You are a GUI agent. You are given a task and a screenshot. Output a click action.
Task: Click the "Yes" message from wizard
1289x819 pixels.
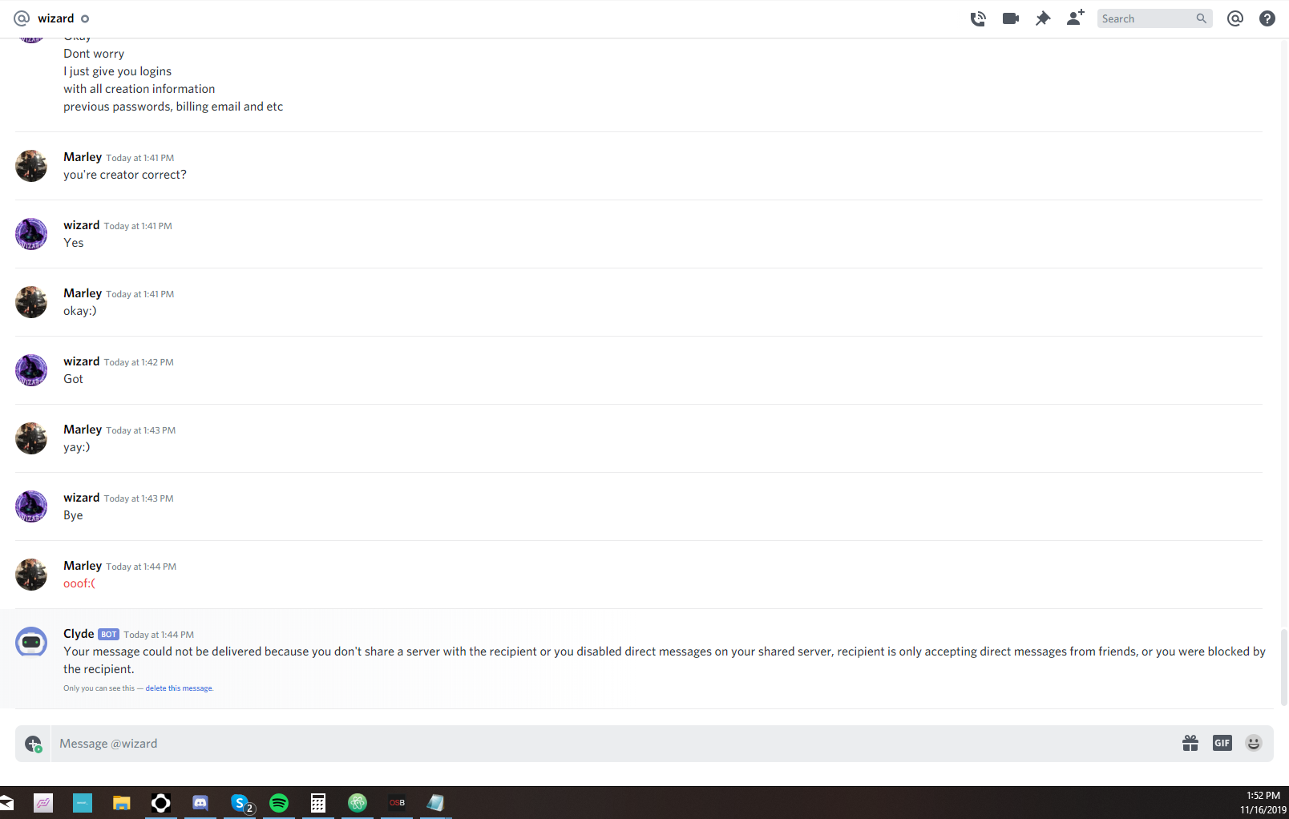click(74, 243)
